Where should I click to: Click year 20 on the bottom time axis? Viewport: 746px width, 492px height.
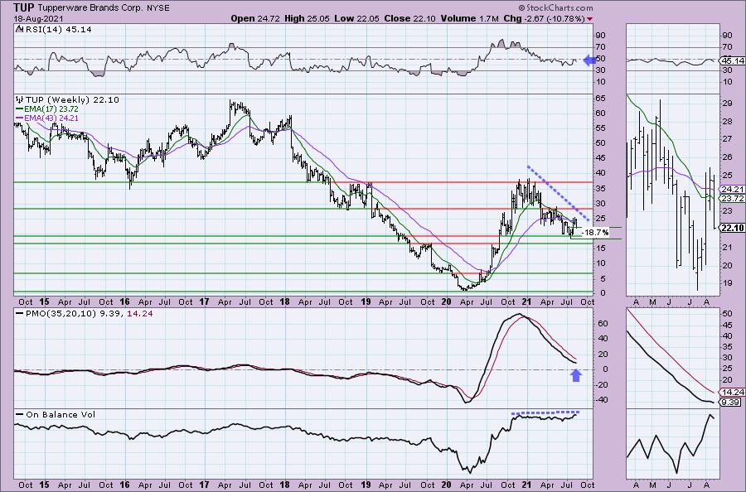pos(446,485)
